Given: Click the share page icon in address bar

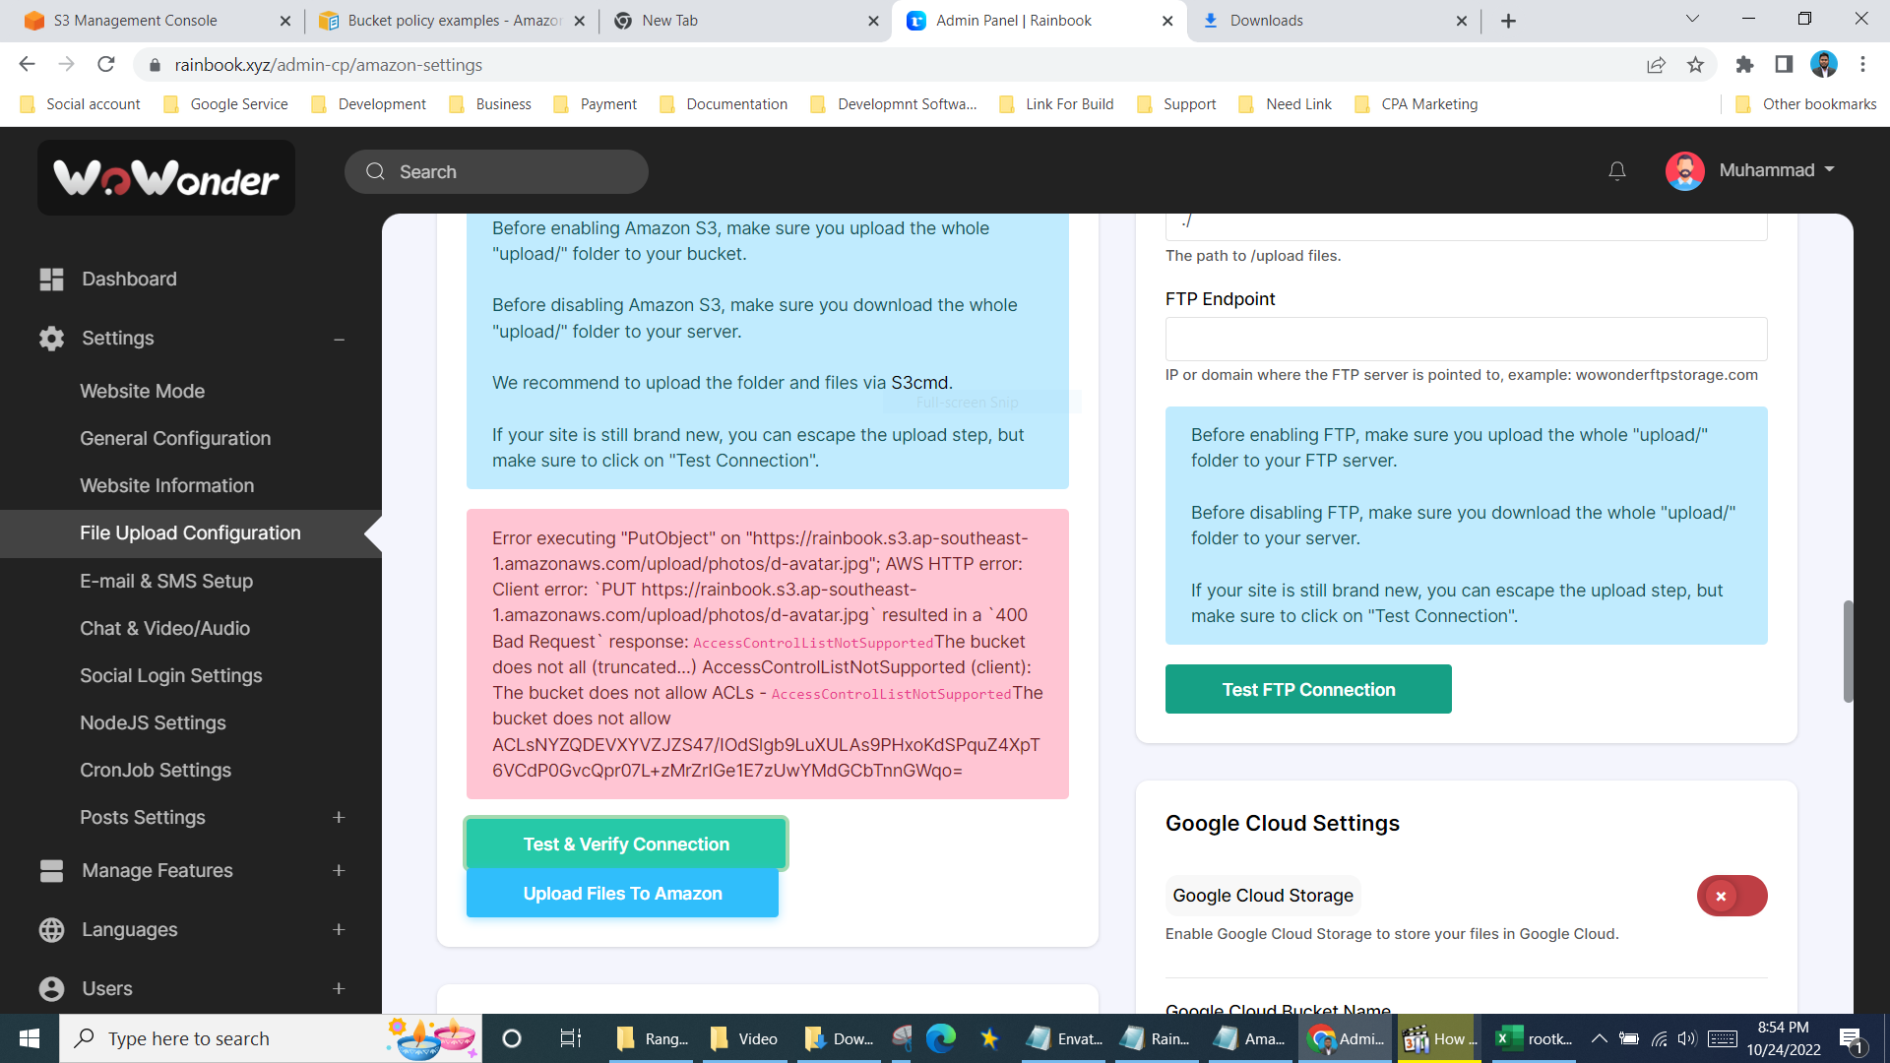Looking at the screenshot, I should [x=1656, y=65].
